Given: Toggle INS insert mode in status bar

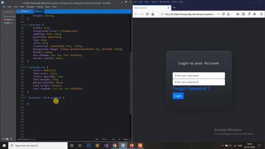Looking at the screenshot, I should coord(97,139).
